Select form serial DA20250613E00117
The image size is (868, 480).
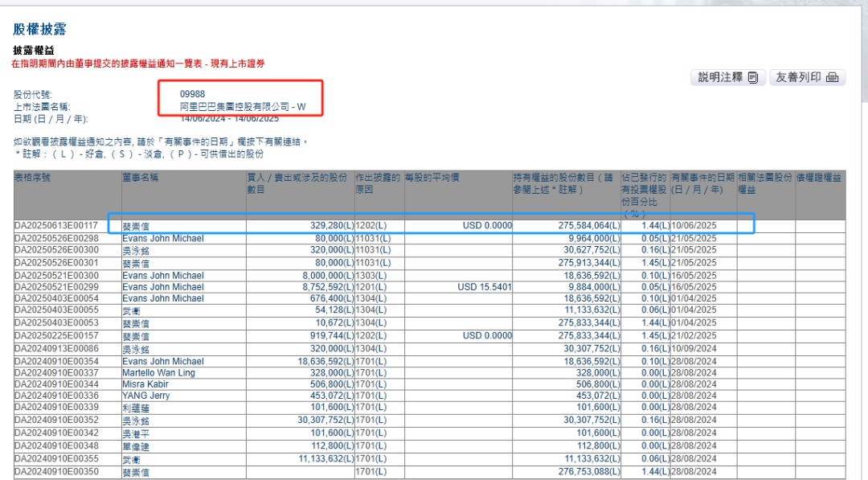[56, 226]
